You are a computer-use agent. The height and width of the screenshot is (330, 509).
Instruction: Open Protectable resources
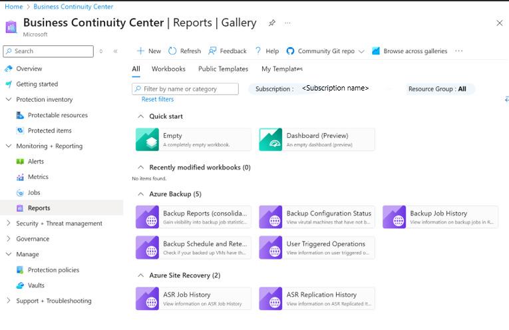[x=58, y=115]
